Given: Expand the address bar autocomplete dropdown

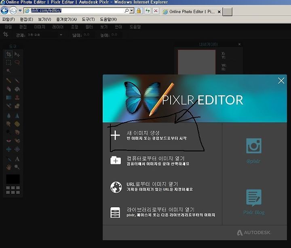Looking at the screenshot, I should tap(132, 11).
